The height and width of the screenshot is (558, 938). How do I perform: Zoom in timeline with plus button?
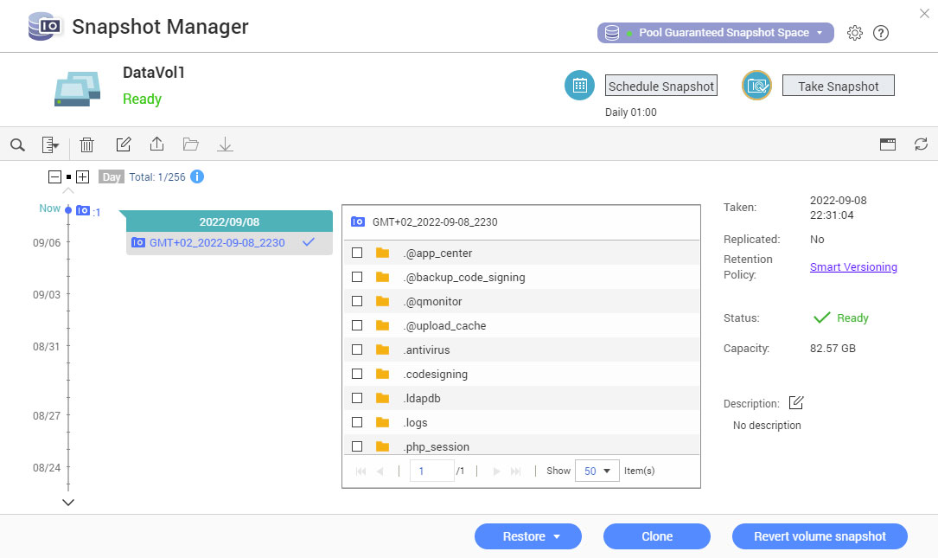(x=83, y=176)
